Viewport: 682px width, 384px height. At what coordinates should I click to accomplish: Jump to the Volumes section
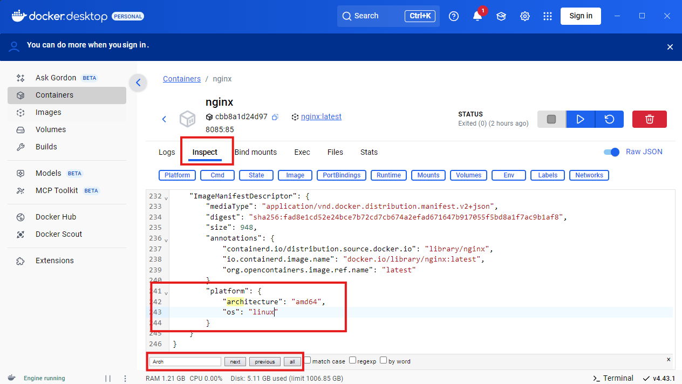coord(468,175)
